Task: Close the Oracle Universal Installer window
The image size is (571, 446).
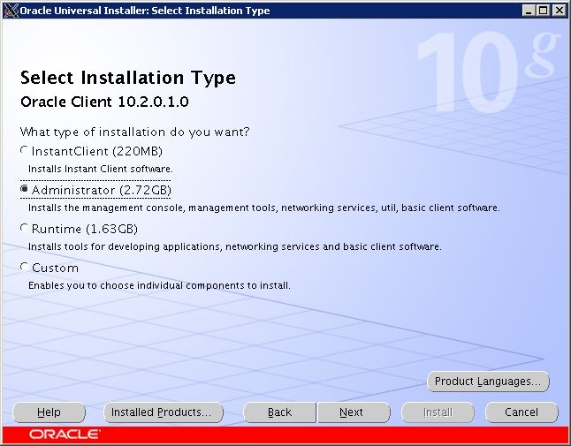Action: tap(558, 11)
